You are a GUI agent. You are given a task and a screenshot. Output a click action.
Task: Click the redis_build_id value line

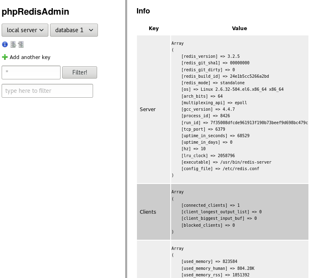click(225, 77)
